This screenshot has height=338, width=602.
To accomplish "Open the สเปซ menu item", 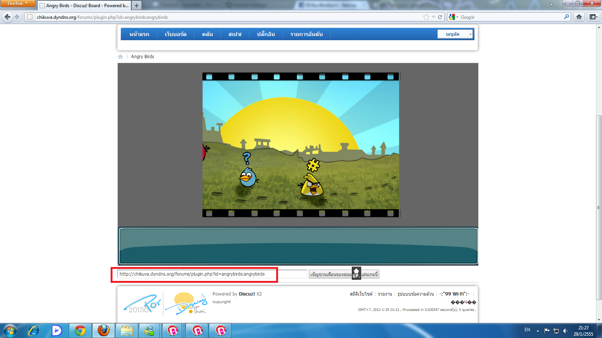I will pos(235,34).
